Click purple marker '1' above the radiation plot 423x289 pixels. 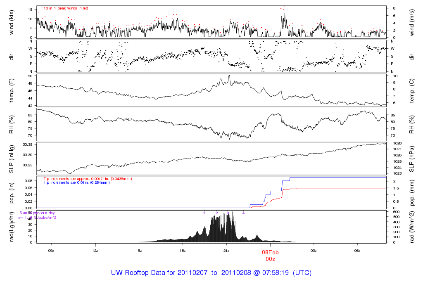(x=204, y=213)
